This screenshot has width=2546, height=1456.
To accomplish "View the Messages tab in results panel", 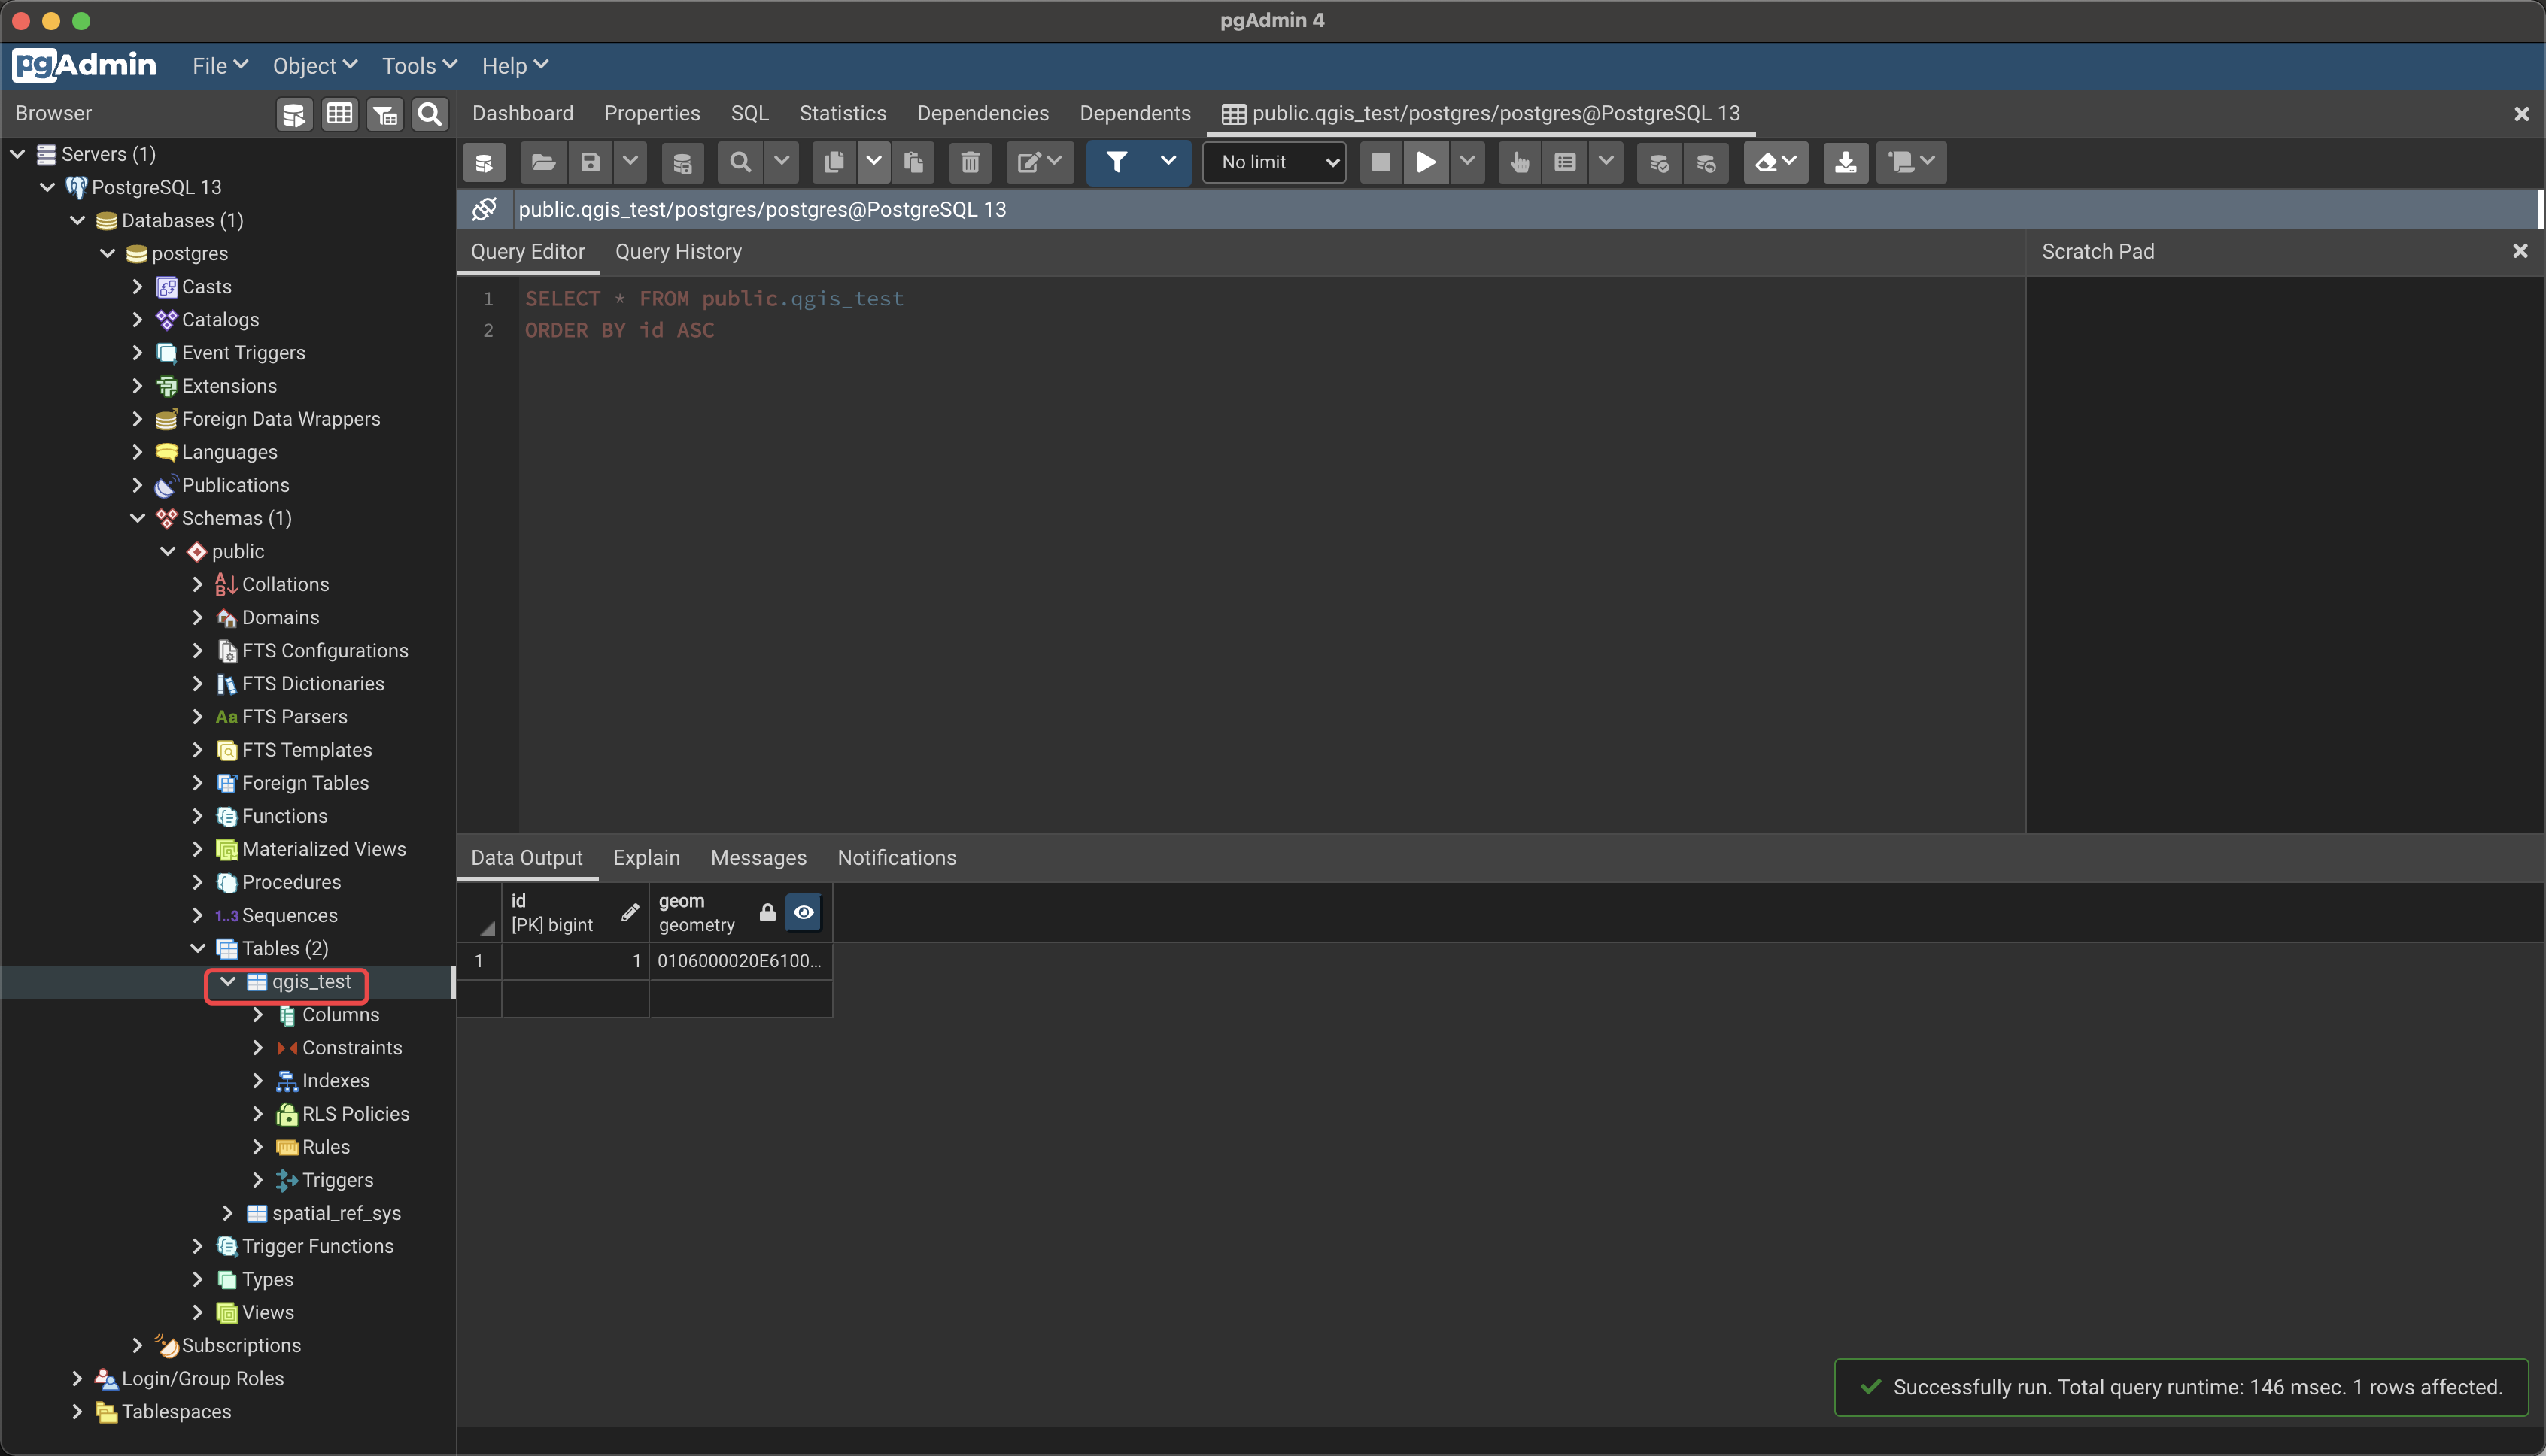I will point(758,858).
